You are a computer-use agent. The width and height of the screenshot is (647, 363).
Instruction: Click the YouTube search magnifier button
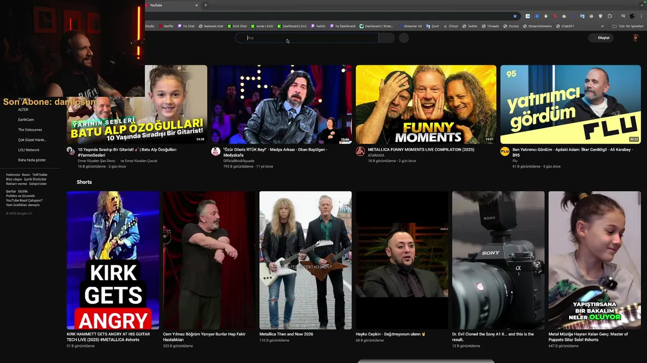click(x=387, y=38)
